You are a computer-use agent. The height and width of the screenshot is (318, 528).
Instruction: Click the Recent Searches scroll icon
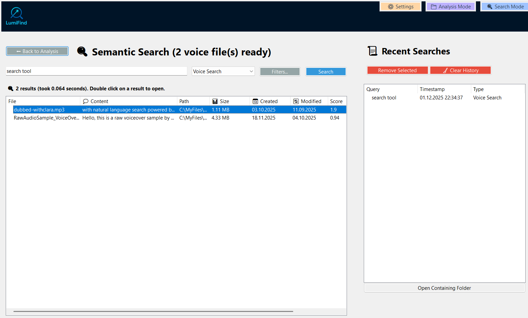tap(372, 51)
